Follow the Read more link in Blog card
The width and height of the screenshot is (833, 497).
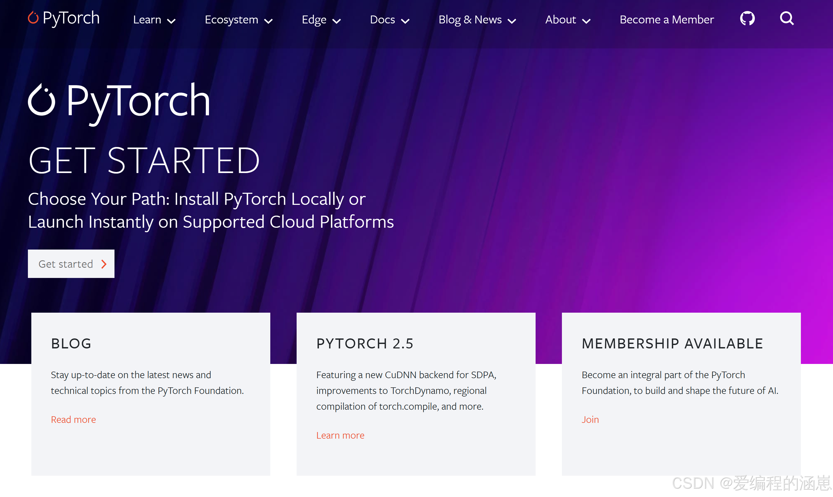(73, 420)
